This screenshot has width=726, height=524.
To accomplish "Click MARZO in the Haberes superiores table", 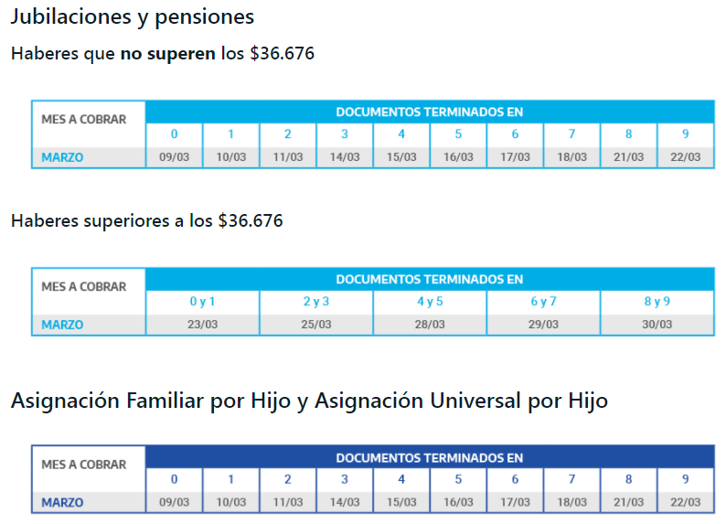I will tap(62, 325).
